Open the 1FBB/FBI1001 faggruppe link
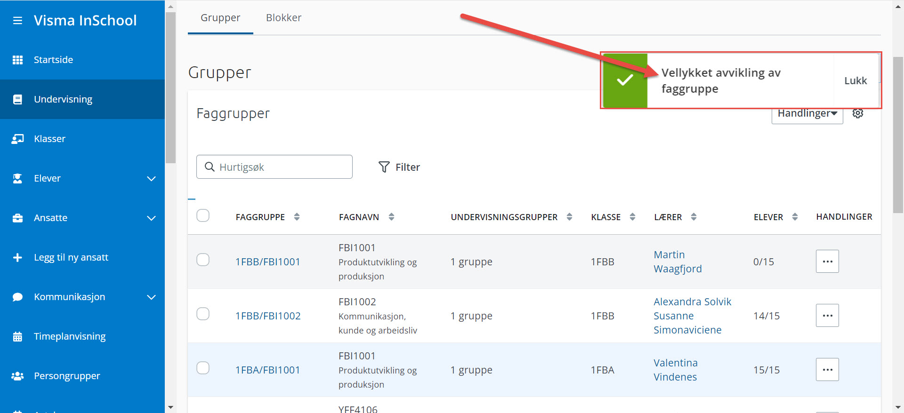Screen dimensions: 904x413 (267, 262)
